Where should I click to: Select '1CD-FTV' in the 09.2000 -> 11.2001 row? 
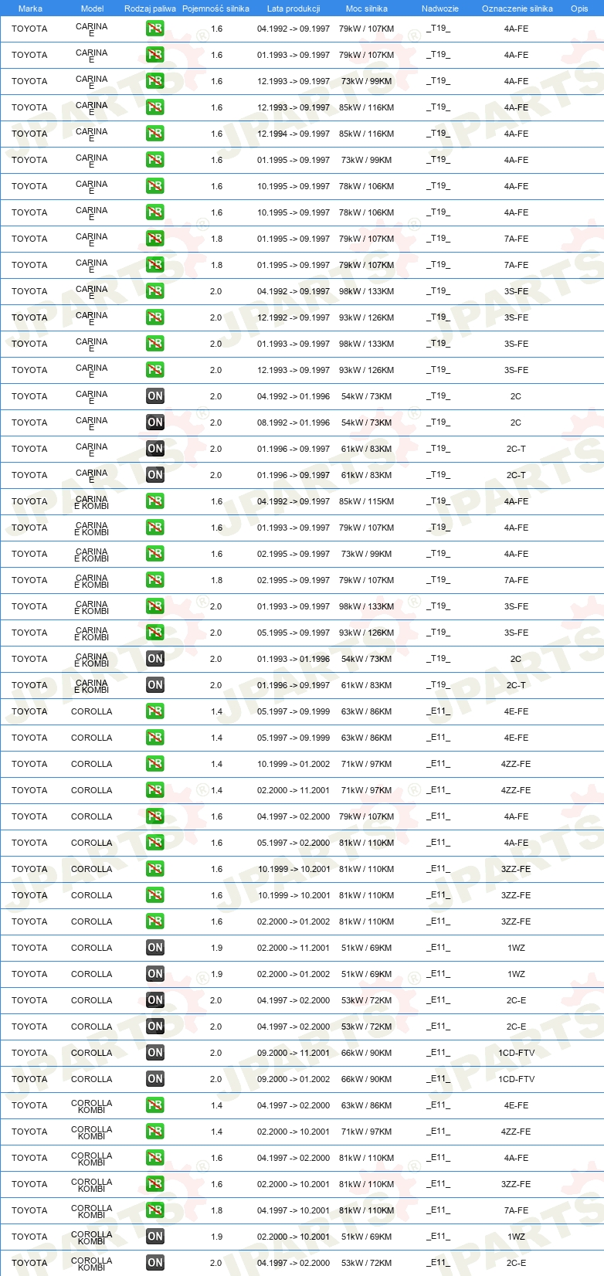coord(516,1053)
